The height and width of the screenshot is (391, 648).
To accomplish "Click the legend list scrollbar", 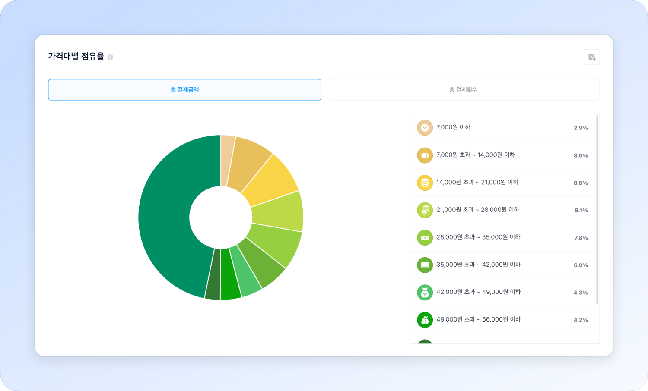I will click(x=597, y=210).
